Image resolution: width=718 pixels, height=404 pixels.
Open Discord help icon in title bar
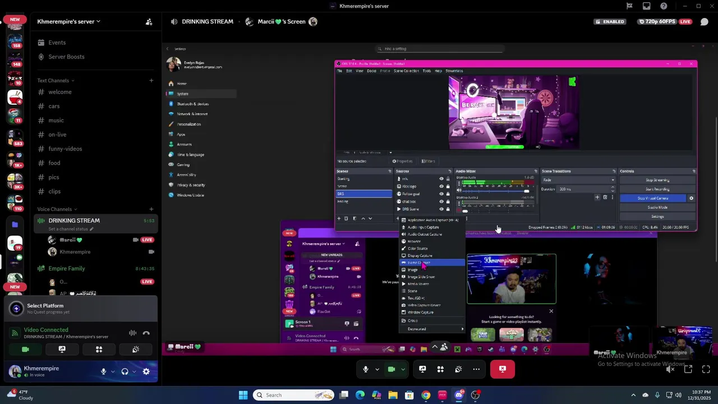[x=664, y=6]
